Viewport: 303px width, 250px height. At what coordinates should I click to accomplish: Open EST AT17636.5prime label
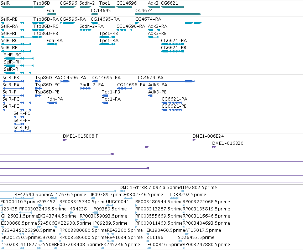coord(68,195)
